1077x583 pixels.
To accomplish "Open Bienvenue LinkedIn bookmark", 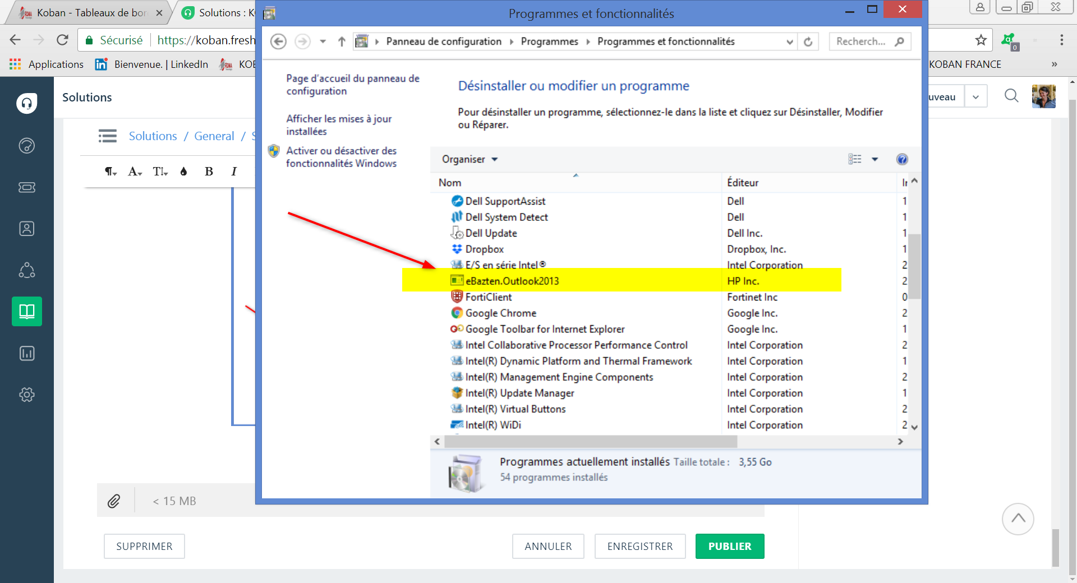I will [x=151, y=64].
